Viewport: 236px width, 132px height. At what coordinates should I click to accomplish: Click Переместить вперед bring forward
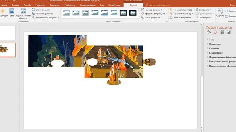(181, 10)
